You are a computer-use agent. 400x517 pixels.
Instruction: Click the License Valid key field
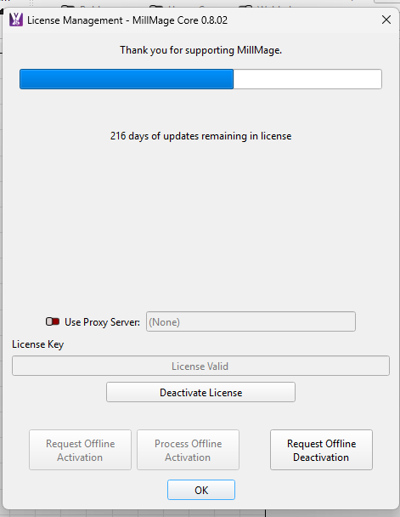tap(200, 366)
